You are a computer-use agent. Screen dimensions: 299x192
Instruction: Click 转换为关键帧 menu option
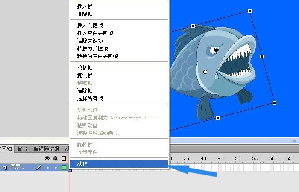tap(119, 49)
